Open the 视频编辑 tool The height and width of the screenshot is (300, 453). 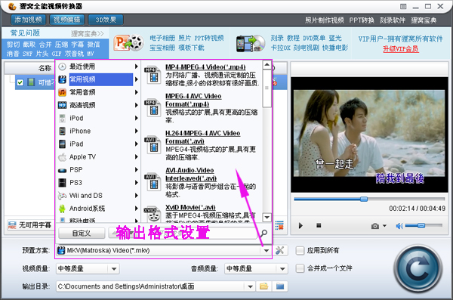coord(66,20)
